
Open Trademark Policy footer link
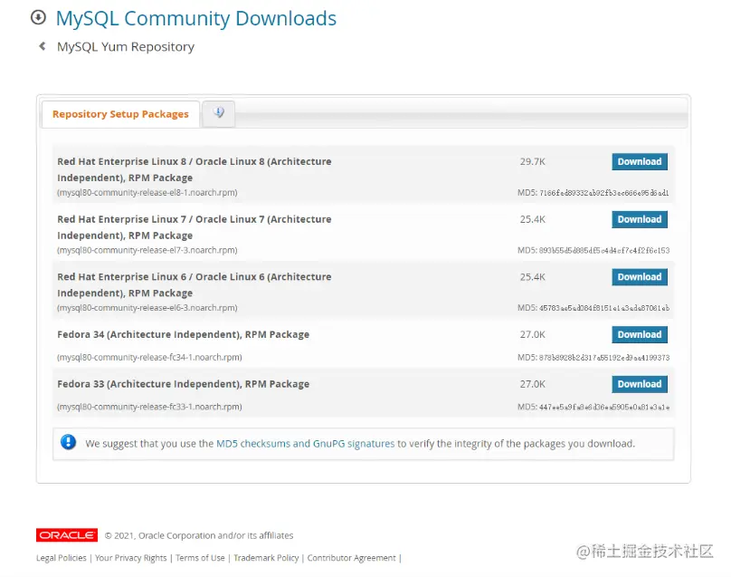pos(266,558)
